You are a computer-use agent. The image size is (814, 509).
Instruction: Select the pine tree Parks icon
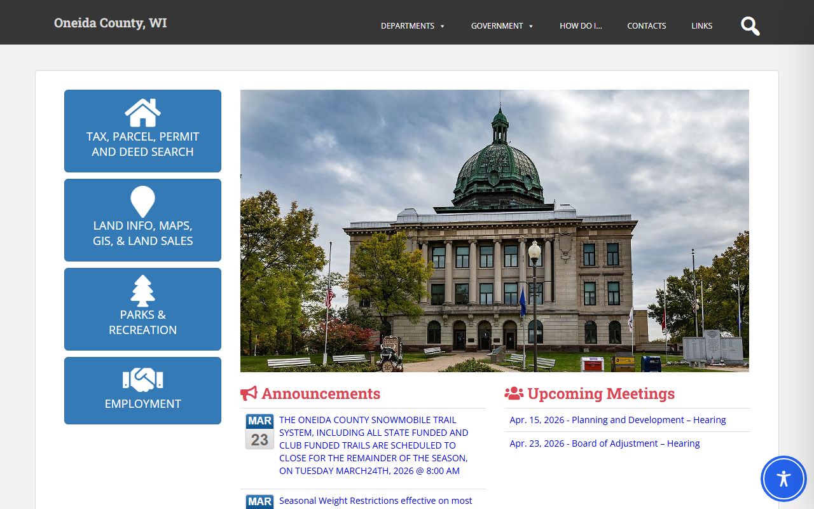[x=142, y=291]
